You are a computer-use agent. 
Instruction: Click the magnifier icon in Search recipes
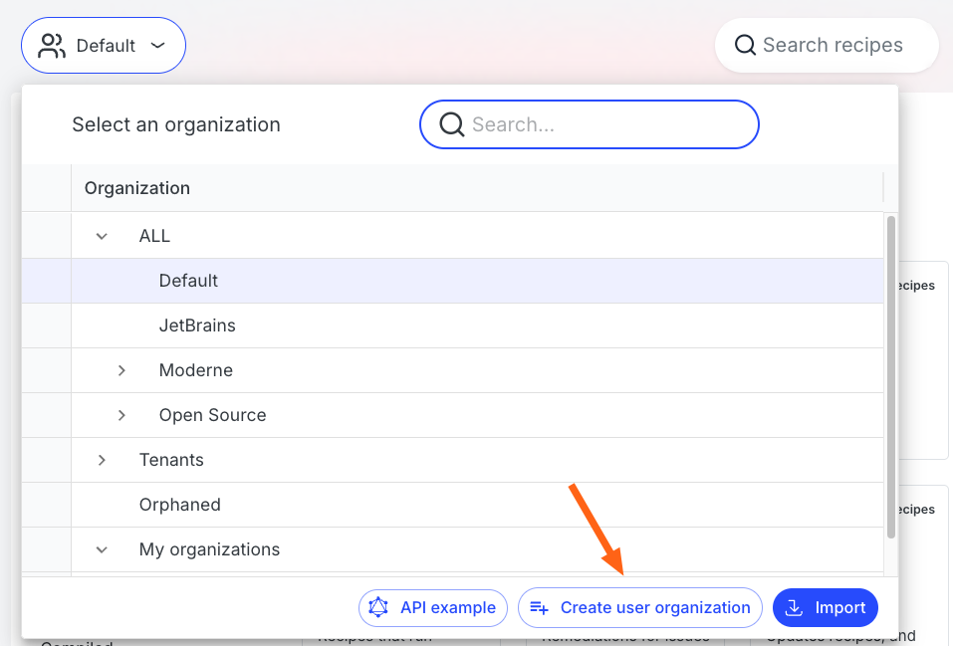[745, 45]
